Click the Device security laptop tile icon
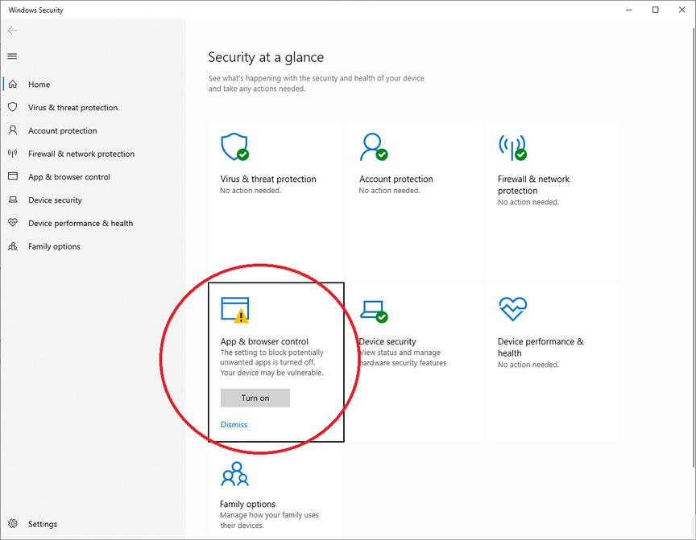The height and width of the screenshot is (540, 696). [x=374, y=311]
